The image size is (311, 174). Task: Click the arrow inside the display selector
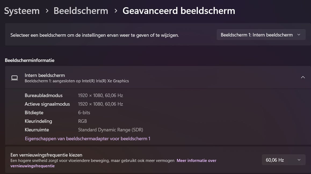(x=299, y=35)
